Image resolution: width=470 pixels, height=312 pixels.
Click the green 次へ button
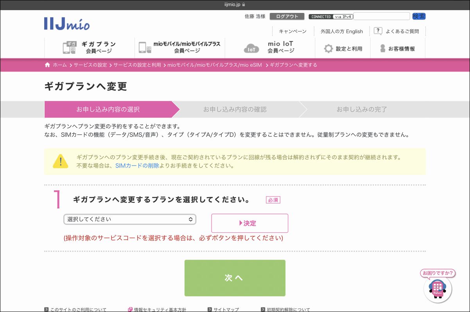coord(235,278)
